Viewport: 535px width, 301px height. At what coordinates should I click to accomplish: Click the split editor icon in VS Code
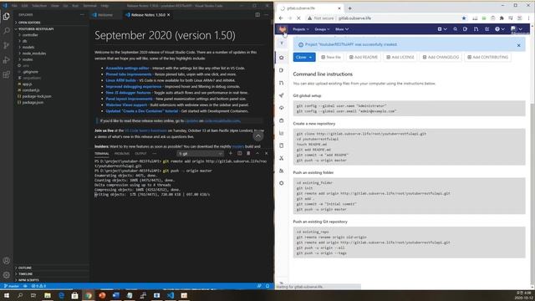point(257,15)
